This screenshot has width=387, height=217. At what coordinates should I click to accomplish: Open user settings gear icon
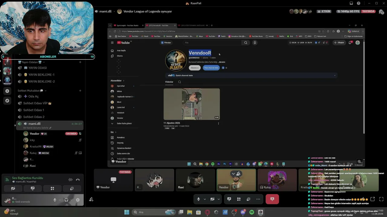click(78, 200)
